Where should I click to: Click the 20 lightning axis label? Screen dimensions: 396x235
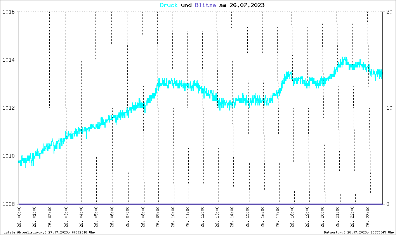[x=389, y=12]
